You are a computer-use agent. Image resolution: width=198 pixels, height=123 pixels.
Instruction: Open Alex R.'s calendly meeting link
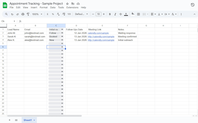(x=101, y=40)
